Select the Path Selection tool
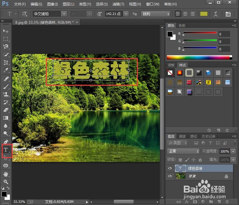The image size is (239, 205). [x=6, y=158]
